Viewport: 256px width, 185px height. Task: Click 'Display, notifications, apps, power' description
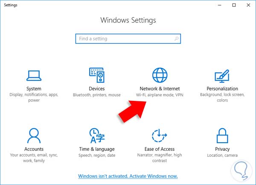pos(34,97)
